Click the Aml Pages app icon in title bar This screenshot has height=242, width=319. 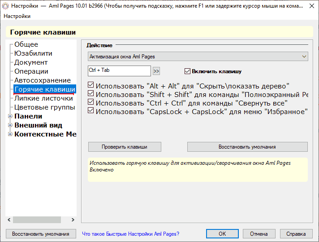coord(5,6)
